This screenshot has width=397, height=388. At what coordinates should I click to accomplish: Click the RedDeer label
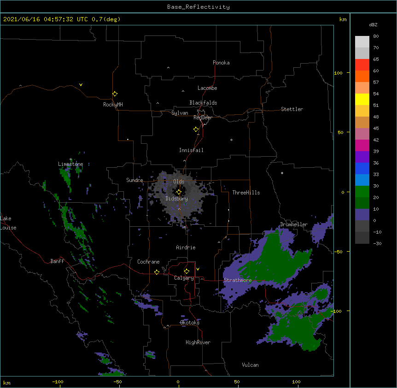203,118
